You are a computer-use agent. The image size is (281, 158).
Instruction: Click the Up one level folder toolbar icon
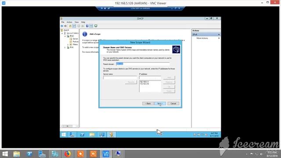point(70,26)
